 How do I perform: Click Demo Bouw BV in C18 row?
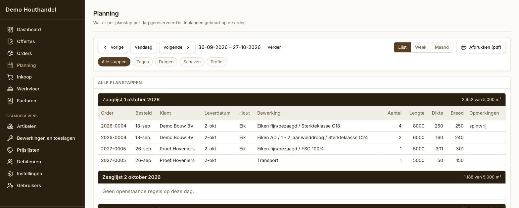tap(176, 126)
